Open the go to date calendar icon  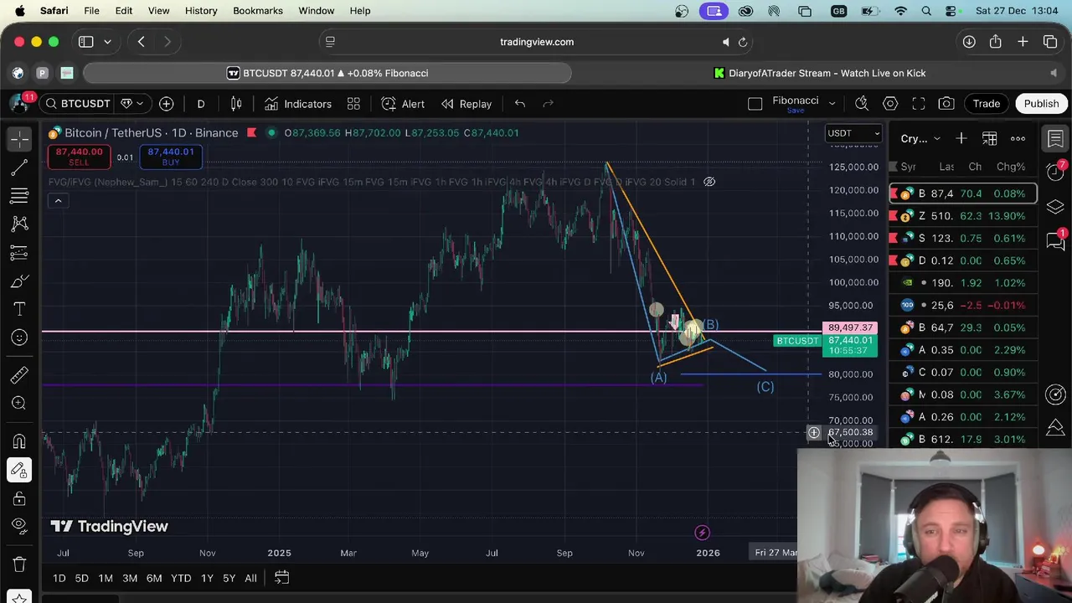(x=281, y=578)
